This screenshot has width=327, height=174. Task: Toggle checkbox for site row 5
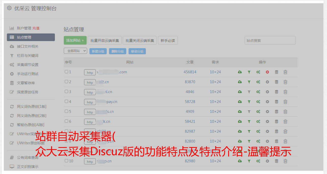[x=66, y=111]
